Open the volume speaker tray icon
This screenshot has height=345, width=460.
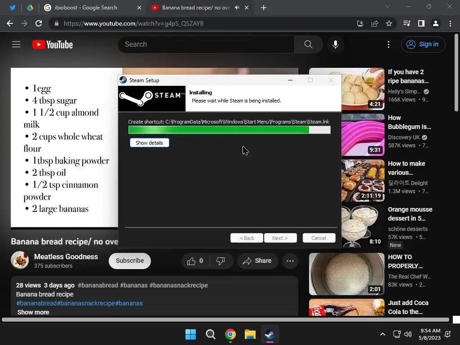[408, 334]
